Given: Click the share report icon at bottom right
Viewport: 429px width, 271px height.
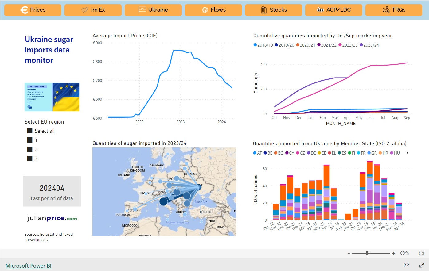Looking at the screenshot, I should coord(406,265).
